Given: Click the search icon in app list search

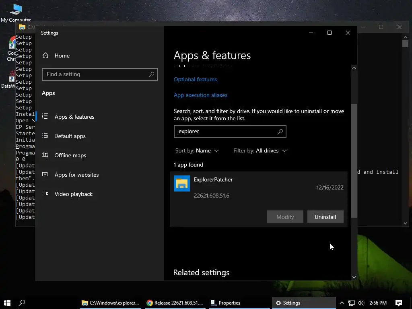Looking at the screenshot, I should (280, 132).
